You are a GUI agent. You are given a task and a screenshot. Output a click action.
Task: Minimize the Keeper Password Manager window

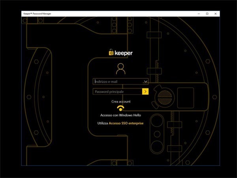[x=199, y=13]
